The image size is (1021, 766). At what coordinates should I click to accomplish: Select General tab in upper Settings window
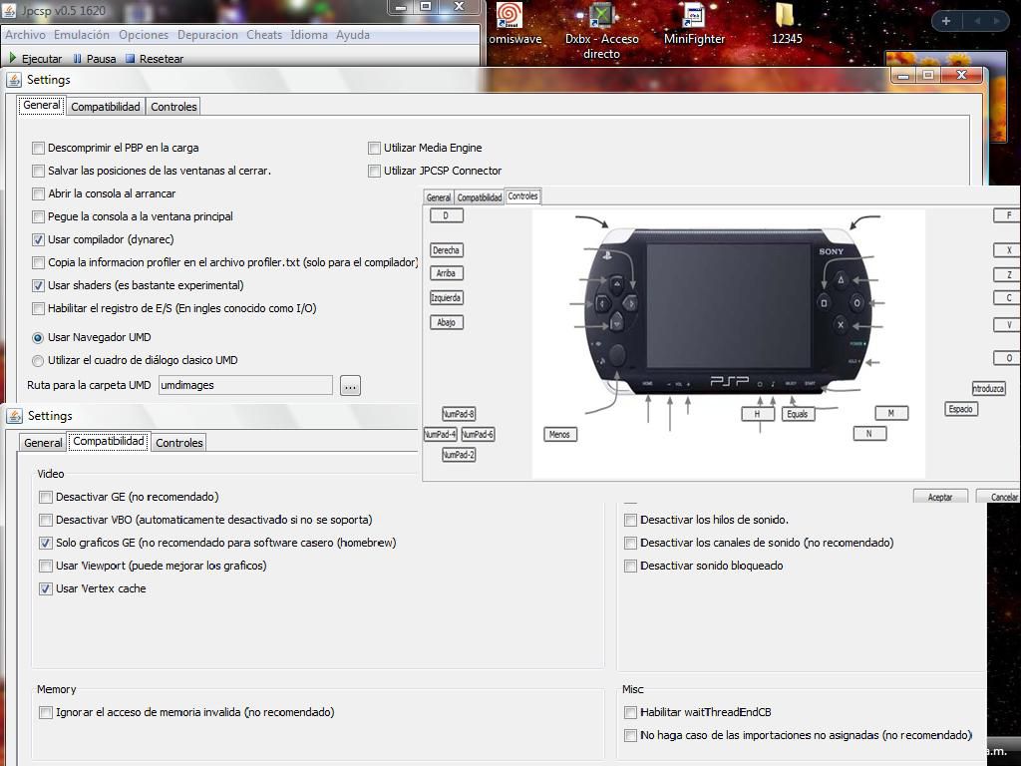[42, 106]
